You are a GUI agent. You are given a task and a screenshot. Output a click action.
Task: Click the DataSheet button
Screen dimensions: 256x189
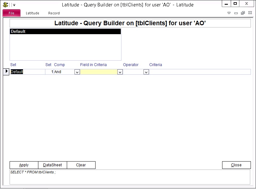52,165
